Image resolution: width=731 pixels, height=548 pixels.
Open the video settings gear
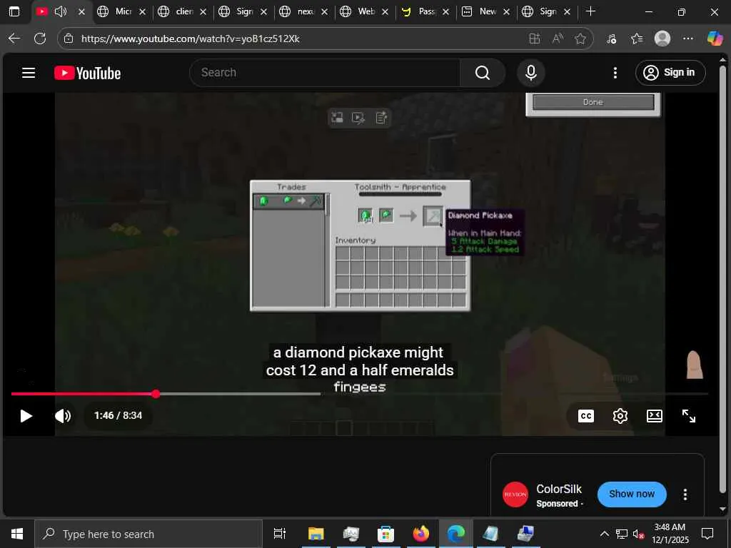coord(620,416)
